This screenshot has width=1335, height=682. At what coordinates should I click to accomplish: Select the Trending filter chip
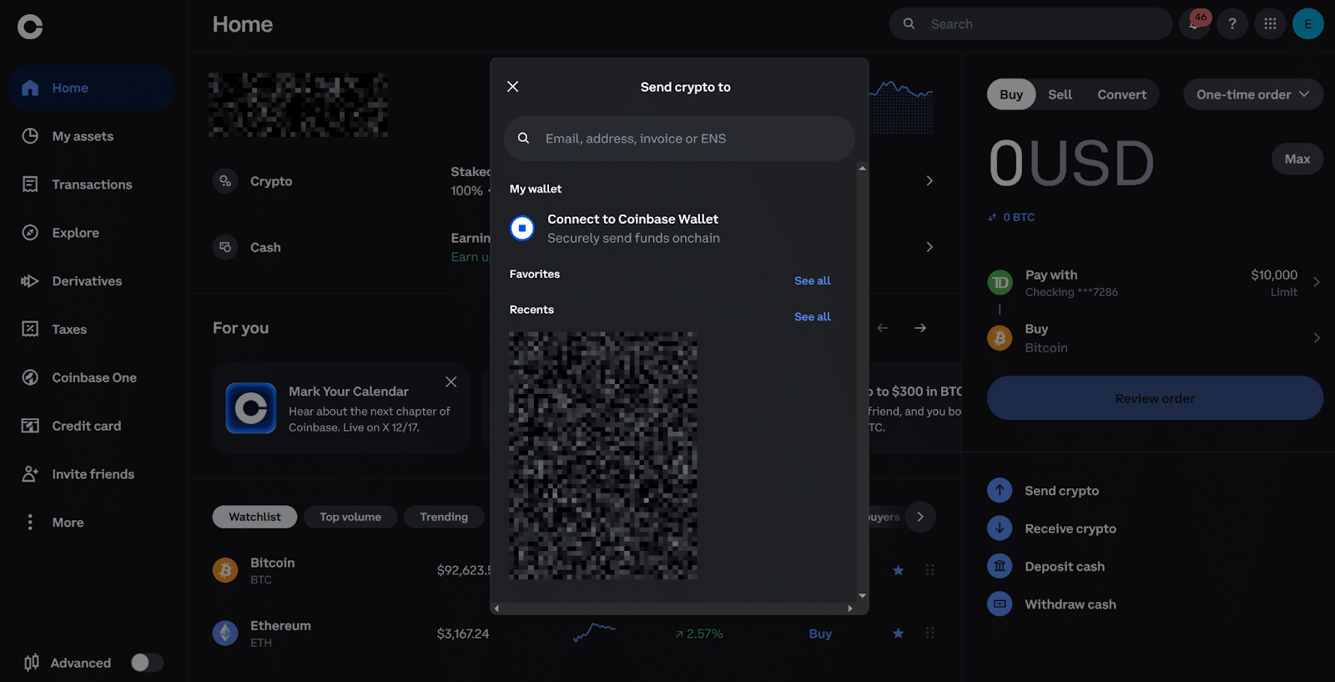444,517
